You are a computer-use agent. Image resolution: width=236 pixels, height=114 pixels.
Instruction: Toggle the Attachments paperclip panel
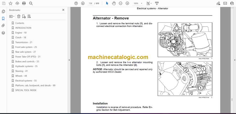pyautogui.click(x=3, y=26)
